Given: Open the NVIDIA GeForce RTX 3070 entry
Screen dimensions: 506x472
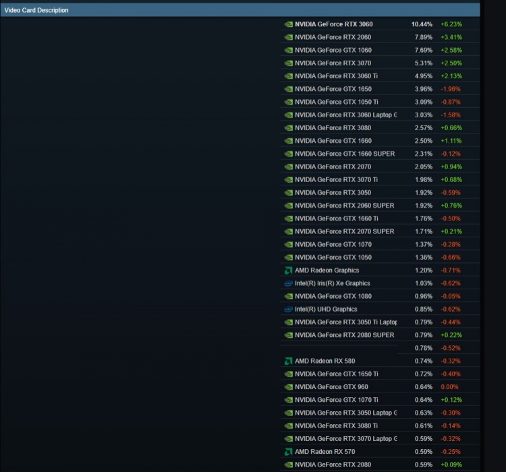Looking at the screenshot, I should tap(333, 63).
